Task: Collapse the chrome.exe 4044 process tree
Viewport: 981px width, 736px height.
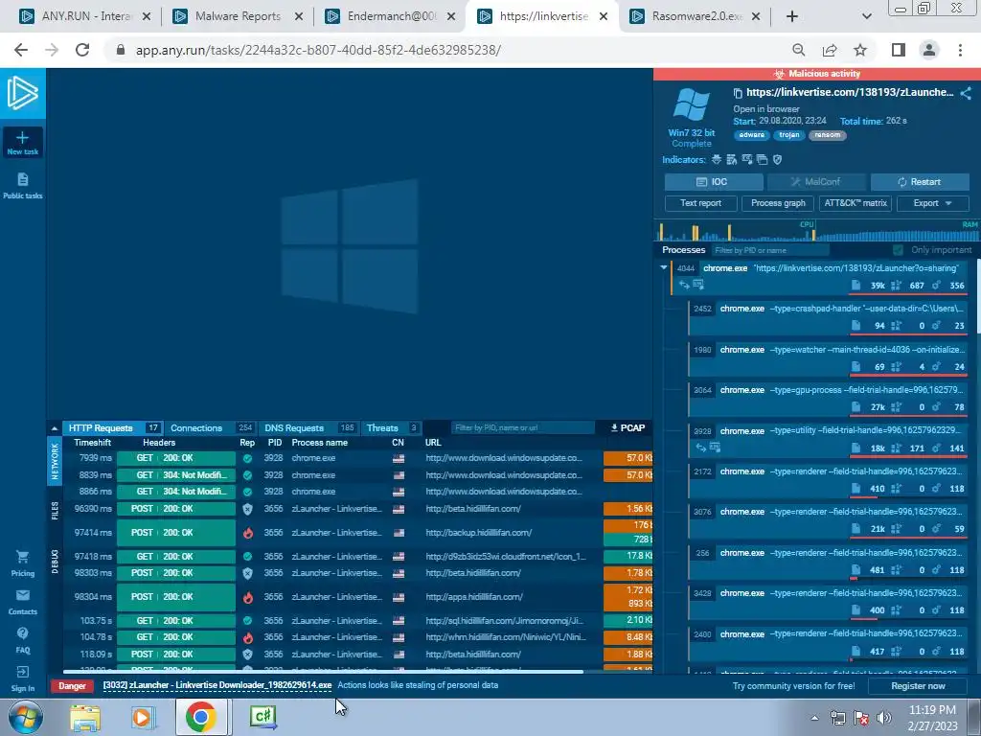Action: pos(664,267)
